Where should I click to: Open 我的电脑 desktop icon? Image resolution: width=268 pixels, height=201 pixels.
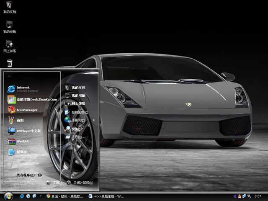(x=10, y=27)
